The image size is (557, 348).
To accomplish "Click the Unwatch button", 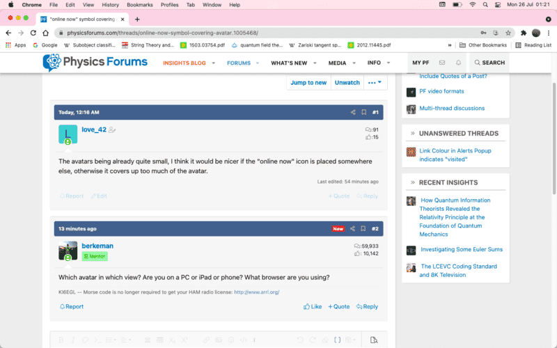I will pyautogui.click(x=347, y=82).
